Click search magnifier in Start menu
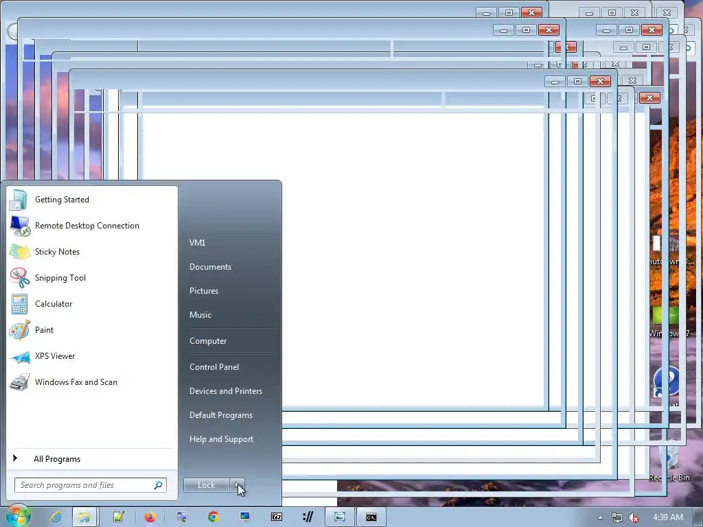Viewport: 703px width, 527px height. click(159, 485)
